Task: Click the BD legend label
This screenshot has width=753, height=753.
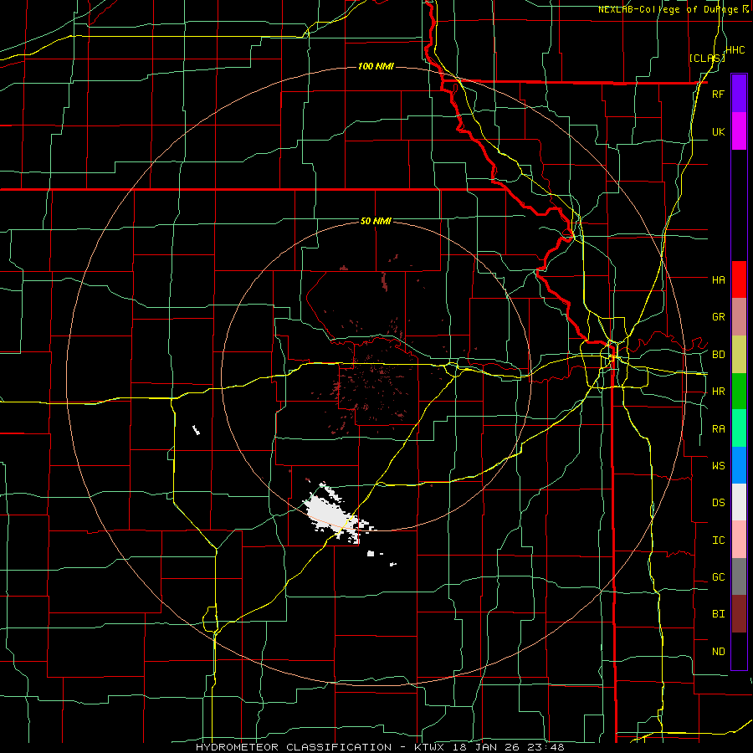Action: (718, 355)
